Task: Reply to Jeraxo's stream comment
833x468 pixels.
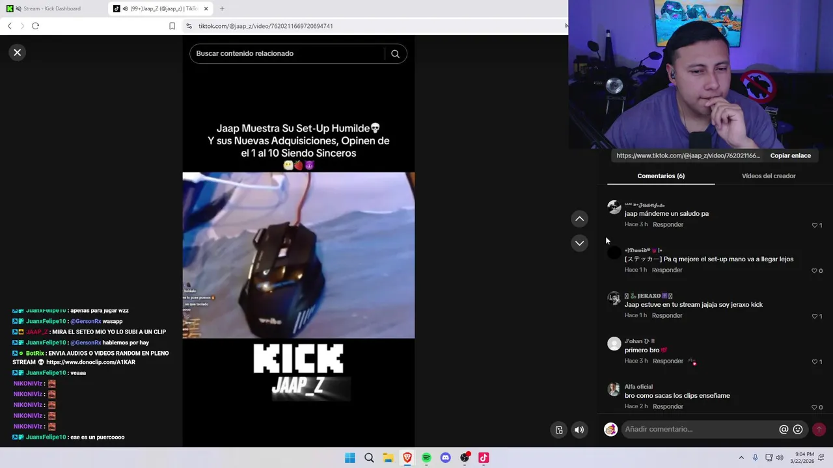Action: (666, 316)
